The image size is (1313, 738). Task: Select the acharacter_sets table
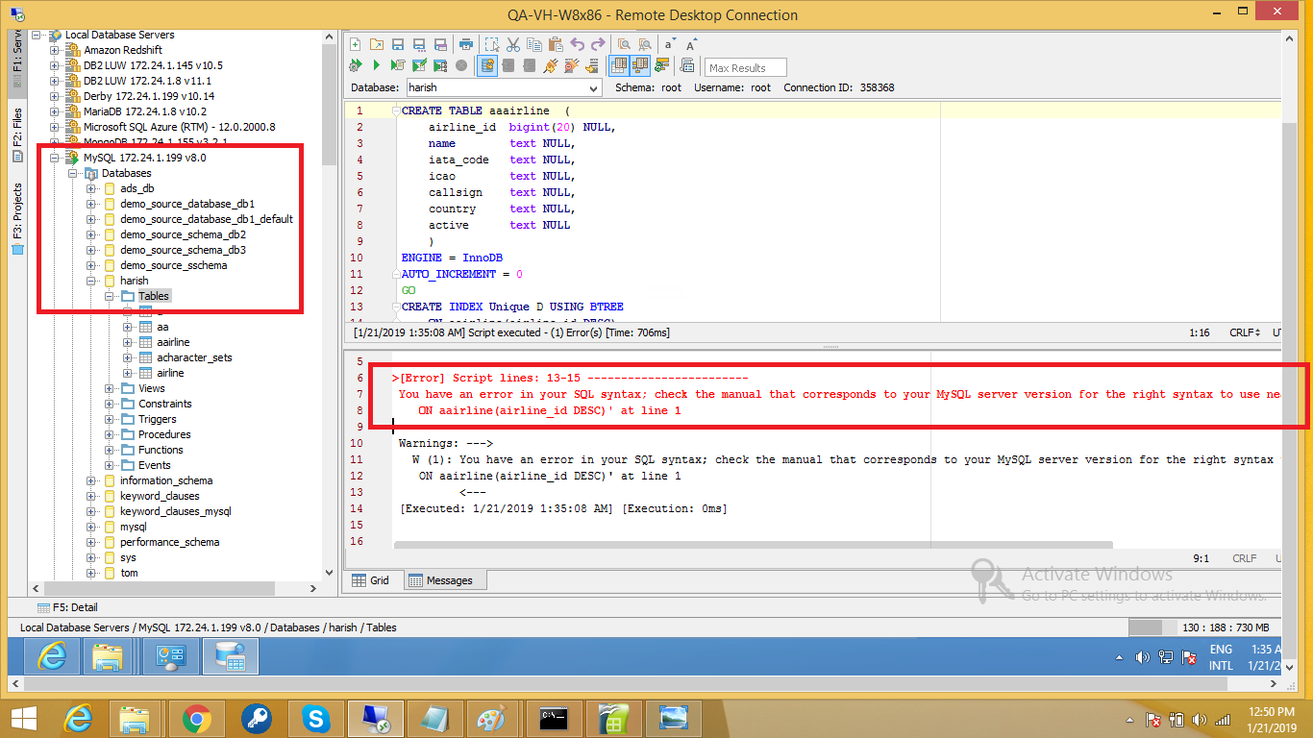[195, 357]
